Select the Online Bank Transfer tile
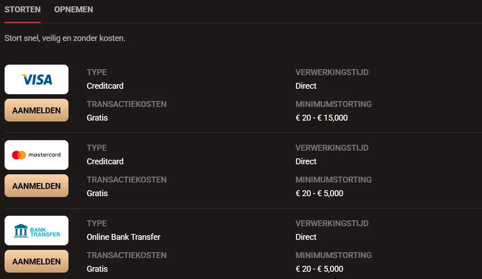The image size is (482, 279). pyautogui.click(x=36, y=230)
